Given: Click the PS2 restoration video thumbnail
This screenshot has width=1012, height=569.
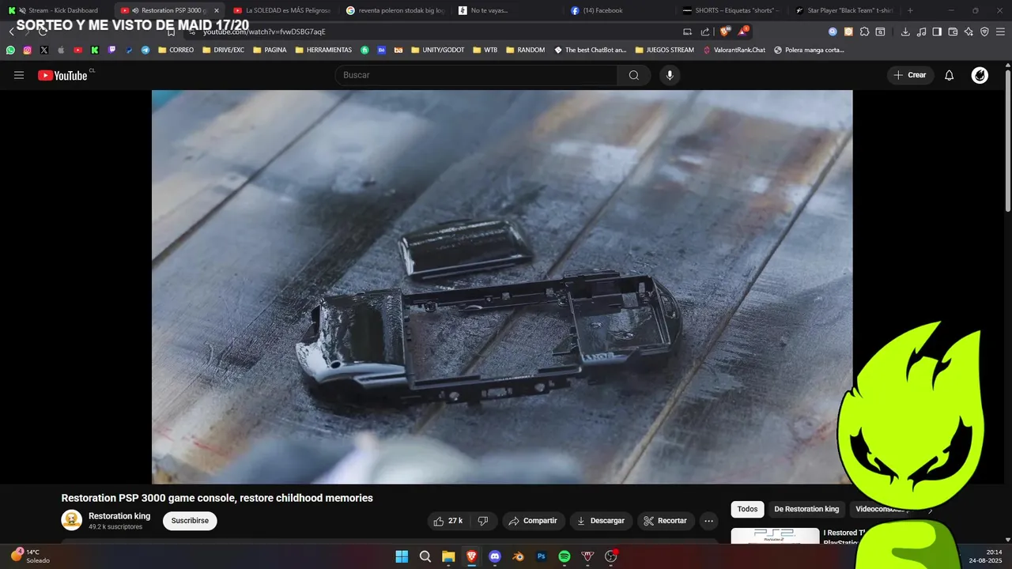Looking at the screenshot, I should point(775,536).
